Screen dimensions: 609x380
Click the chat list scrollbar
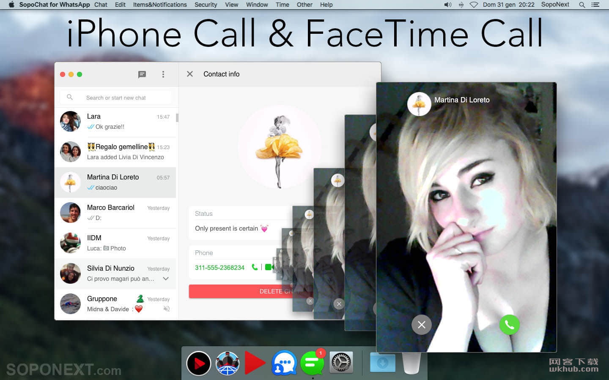177,118
